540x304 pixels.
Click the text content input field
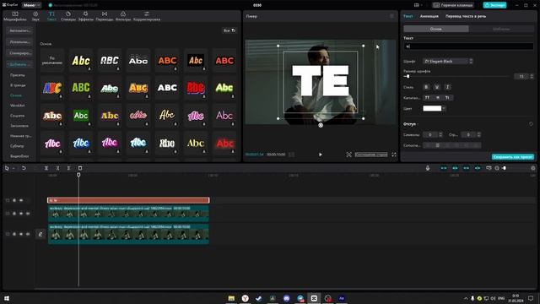tap(469, 46)
